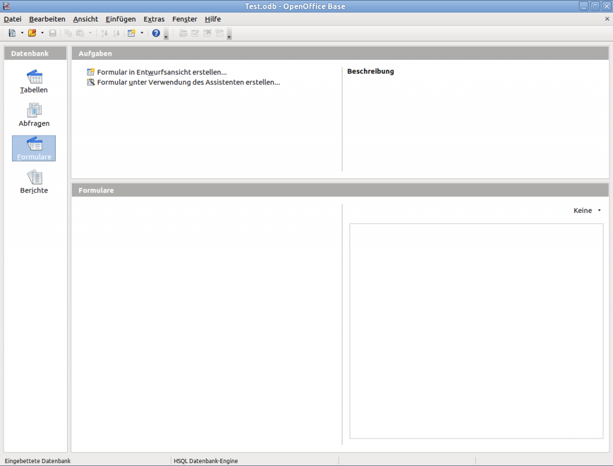613x466 pixels.
Task: Click the Paste toolbar icon
Action: click(80, 33)
